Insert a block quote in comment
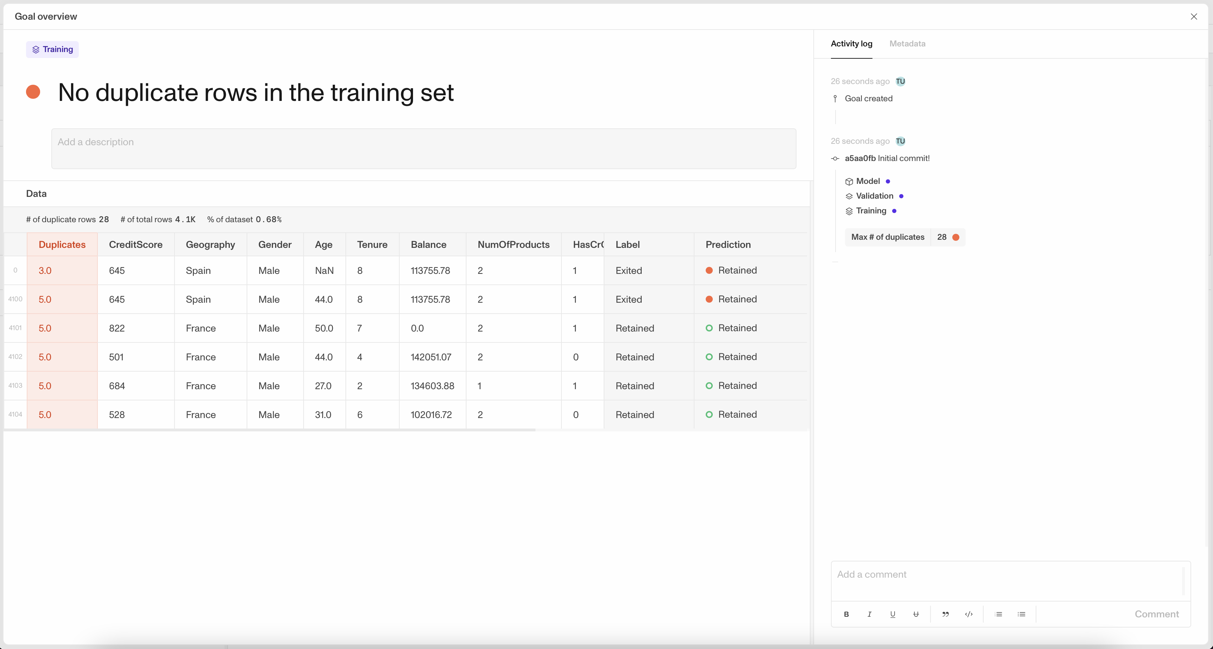The image size is (1213, 649). [x=945, y=614]
